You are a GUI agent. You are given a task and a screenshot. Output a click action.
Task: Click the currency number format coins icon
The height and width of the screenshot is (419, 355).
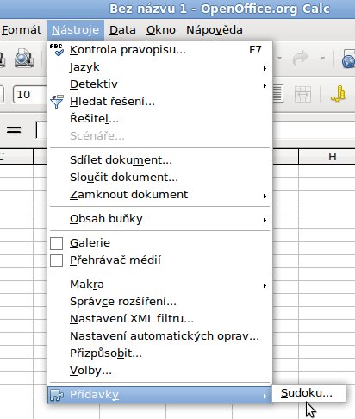[x=339, y=94]
